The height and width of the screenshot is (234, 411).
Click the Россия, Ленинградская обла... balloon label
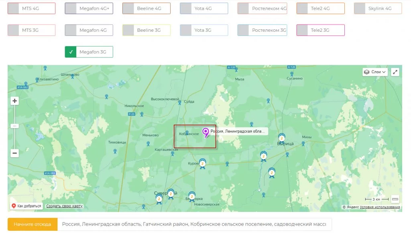(x=238, y=131)
